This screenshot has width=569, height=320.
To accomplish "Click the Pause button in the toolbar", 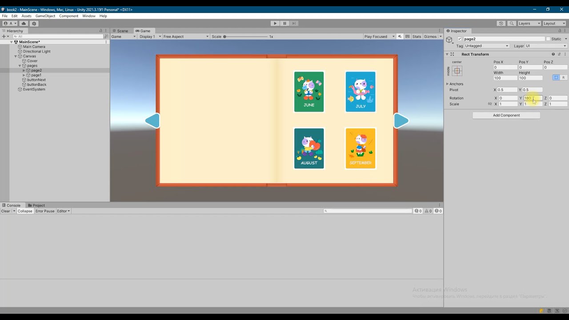I will click(x=284, y=23).
